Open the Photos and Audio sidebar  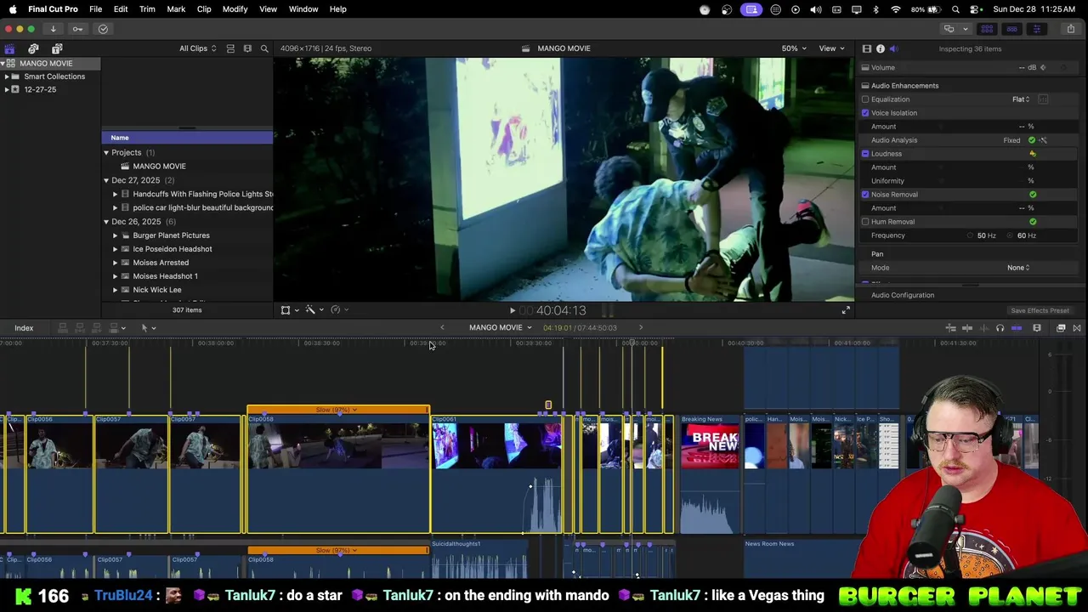point(33,49)
